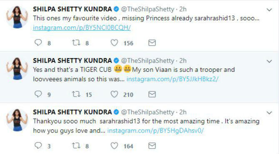Open the direct message icon on the third tweet

[152, 146]
